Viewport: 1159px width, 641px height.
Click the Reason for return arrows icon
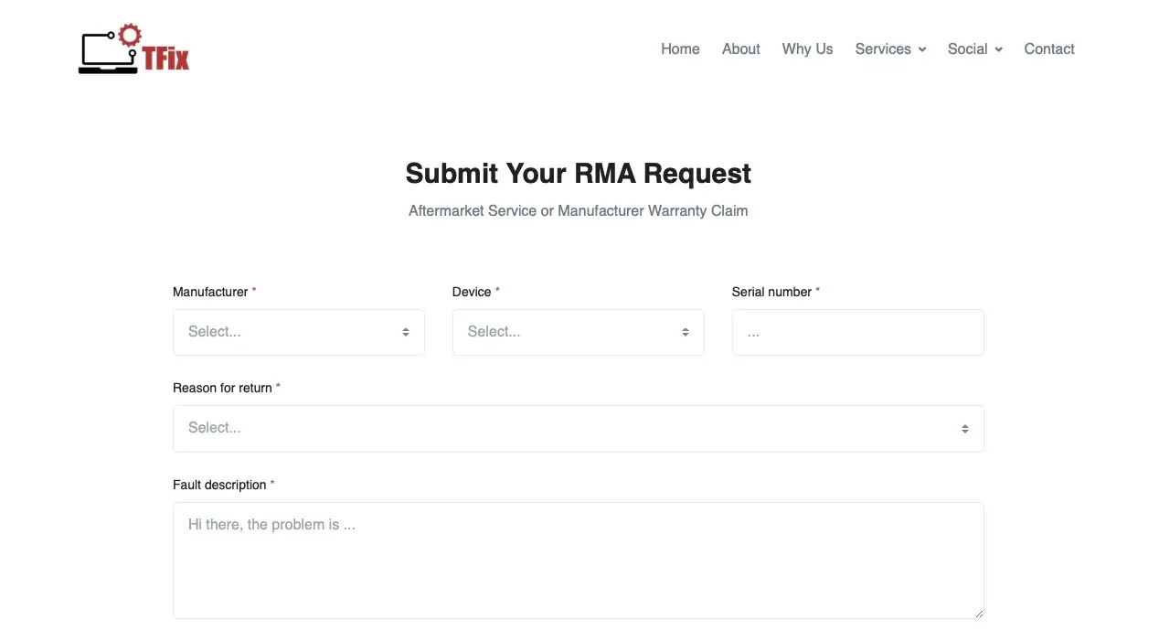964,429
